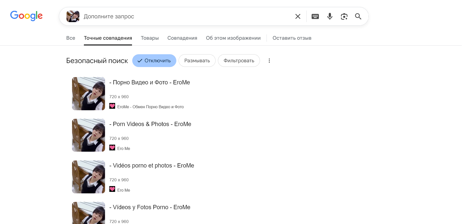Open the uploaded image thumbnail in search bar
Screen dimensions: 462x224
coord(73,16)
